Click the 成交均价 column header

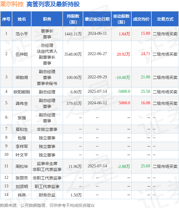pos(141,19)
